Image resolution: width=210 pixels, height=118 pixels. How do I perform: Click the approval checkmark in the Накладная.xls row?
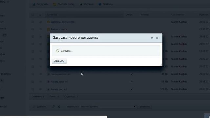(132, 74)
